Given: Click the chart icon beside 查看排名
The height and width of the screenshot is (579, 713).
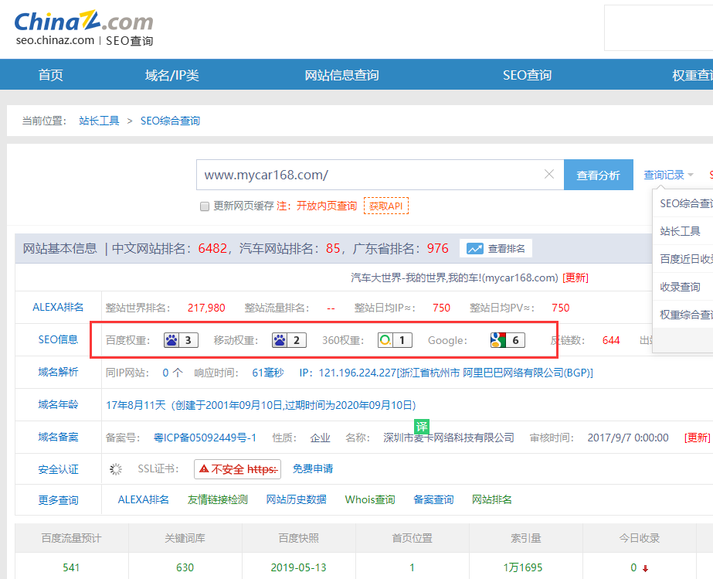Looking at the screenshot, I should [x=475, y=249].
